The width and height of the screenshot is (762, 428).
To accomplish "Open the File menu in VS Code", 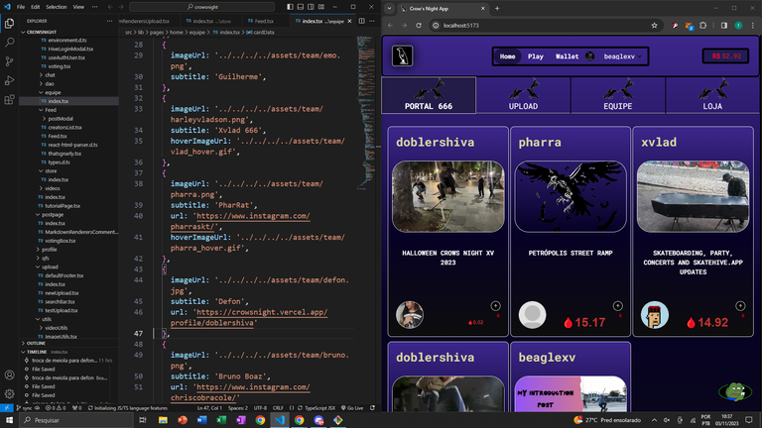I will coord(21,7).
